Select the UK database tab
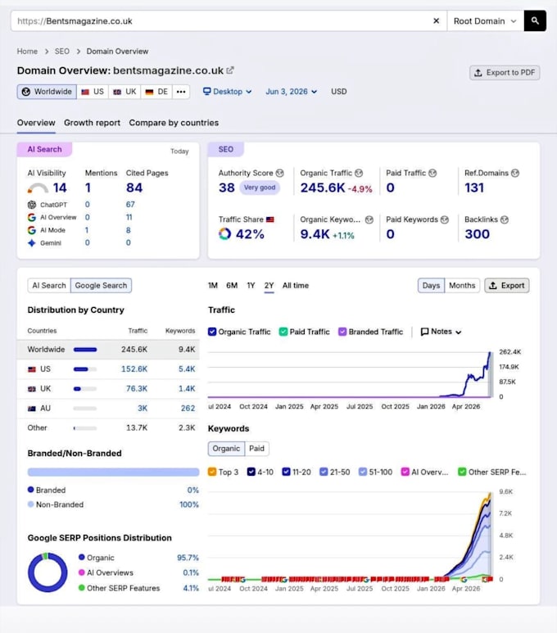This screenshot has width=557, height=633. pyautogui.click(x=125, y=92)
